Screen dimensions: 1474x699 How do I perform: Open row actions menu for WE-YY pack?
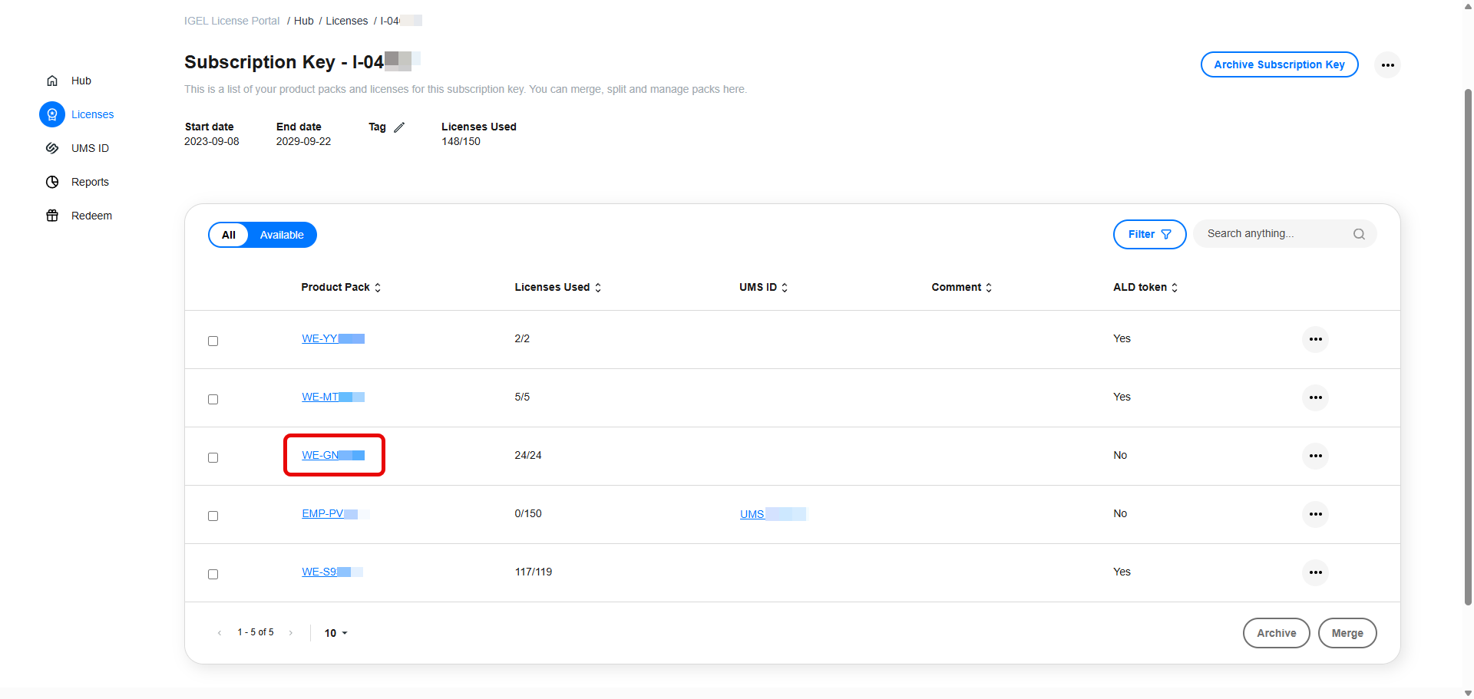1315,339
